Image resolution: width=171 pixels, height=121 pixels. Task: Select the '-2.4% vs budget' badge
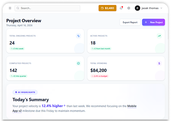99,76
